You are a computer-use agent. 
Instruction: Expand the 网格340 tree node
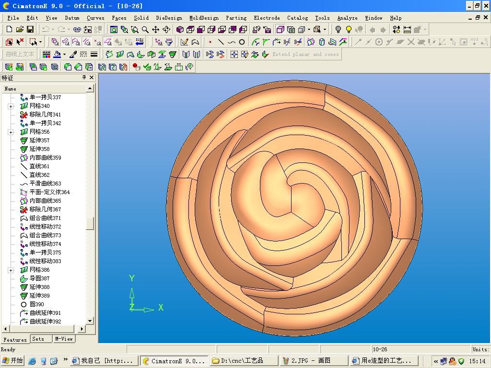[11, 106]
